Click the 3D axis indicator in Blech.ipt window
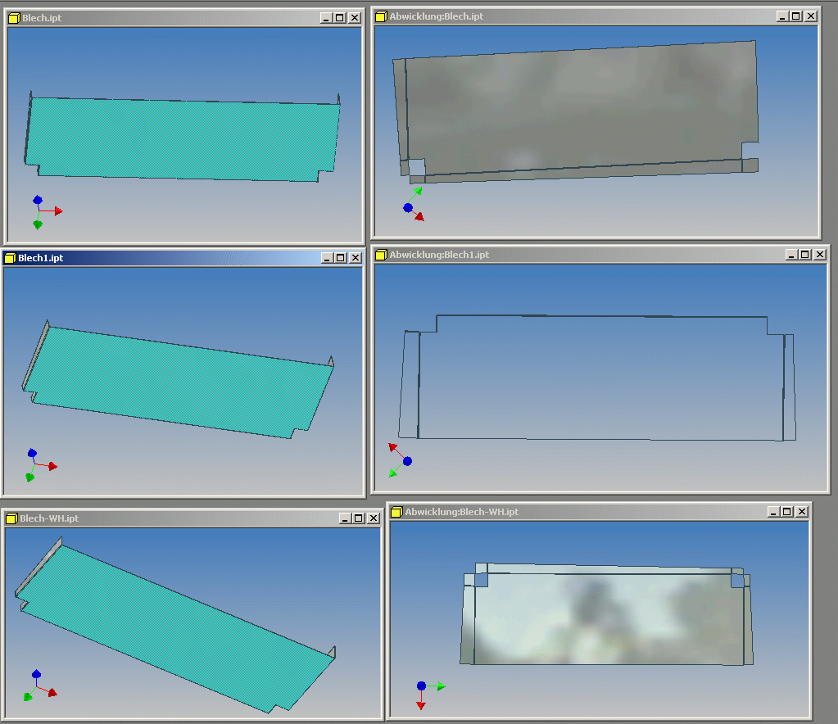838x724 pixels. 47,212
